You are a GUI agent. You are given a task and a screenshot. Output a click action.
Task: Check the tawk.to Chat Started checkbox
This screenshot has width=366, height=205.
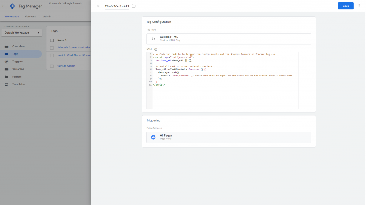point(52,56)
